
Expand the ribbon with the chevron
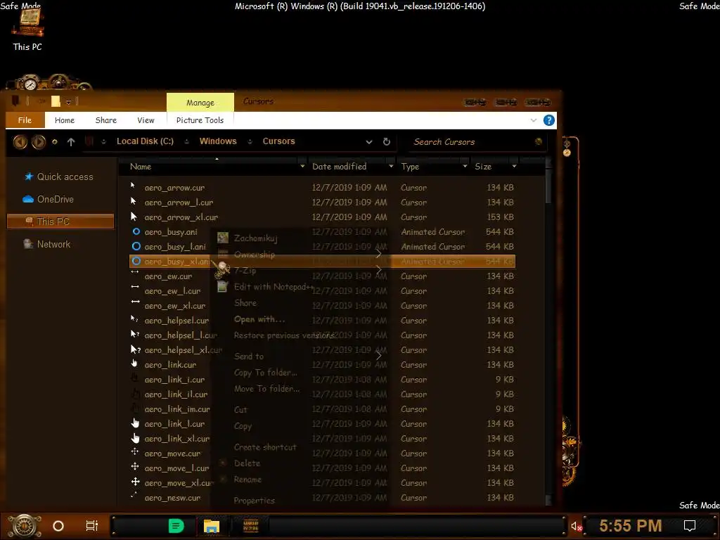533,120
